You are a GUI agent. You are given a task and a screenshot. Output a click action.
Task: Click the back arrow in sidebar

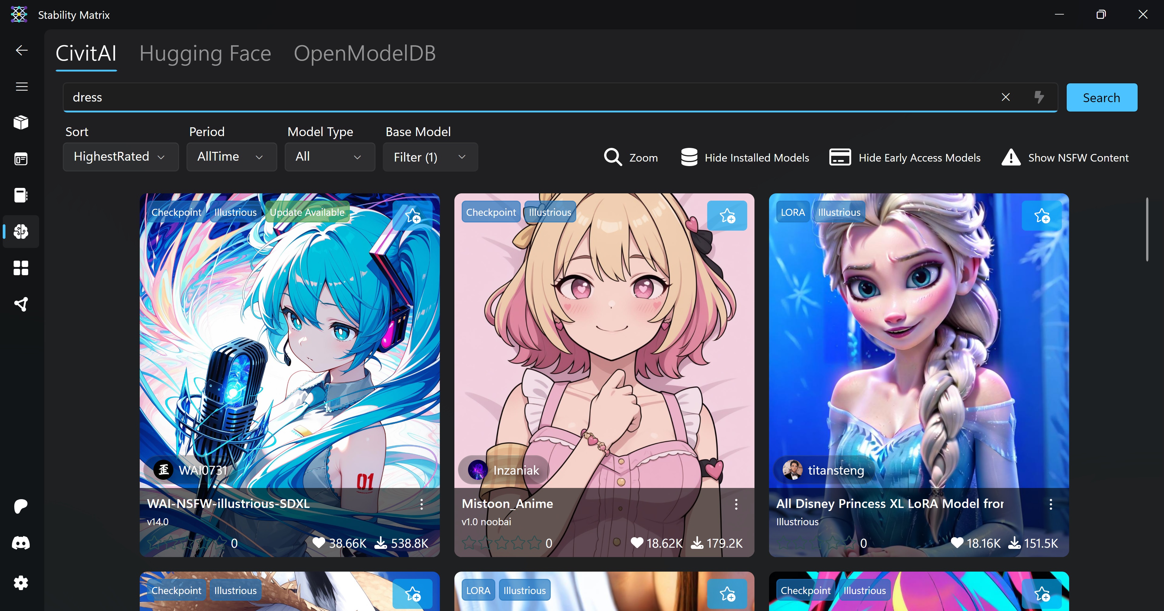coord(21,50)
